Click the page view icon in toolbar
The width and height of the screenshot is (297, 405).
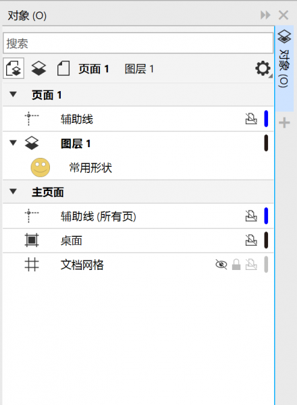(63, 68)
